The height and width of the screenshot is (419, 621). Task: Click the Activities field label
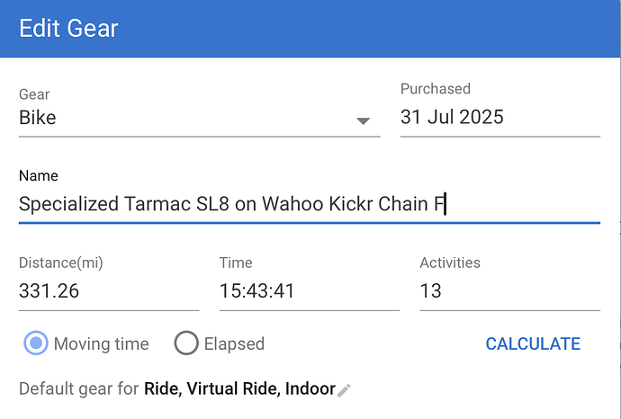(450, 263)
